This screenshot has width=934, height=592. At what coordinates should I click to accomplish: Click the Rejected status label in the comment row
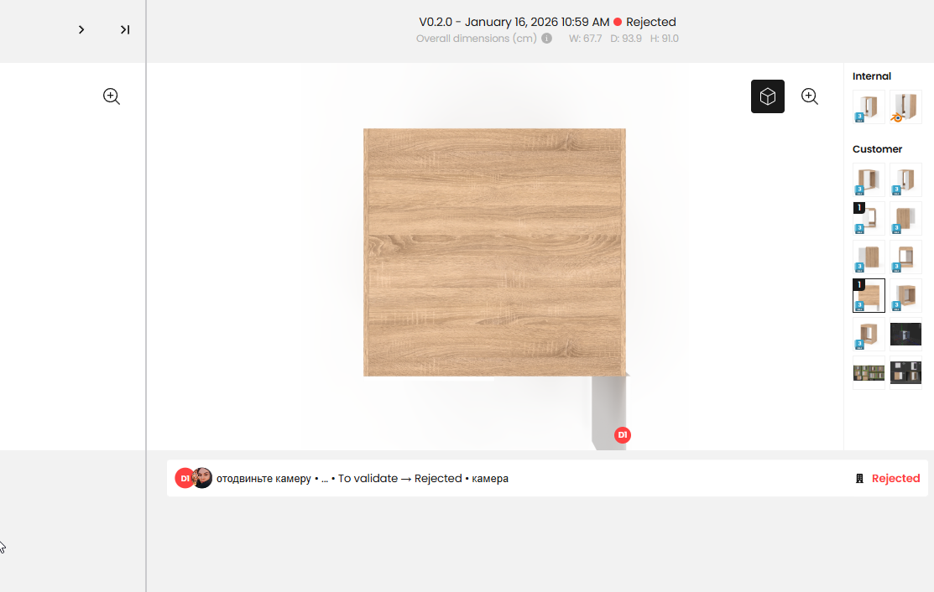pyautogui.click(x=895, y=478)
